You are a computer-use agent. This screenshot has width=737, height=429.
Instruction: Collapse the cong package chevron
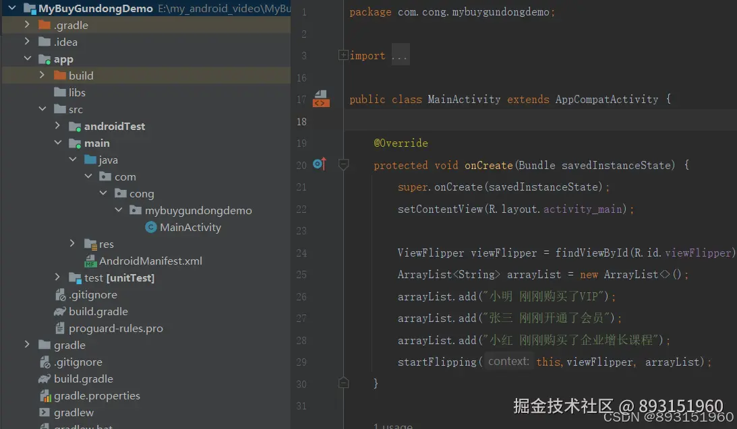[x=103, y=193]
